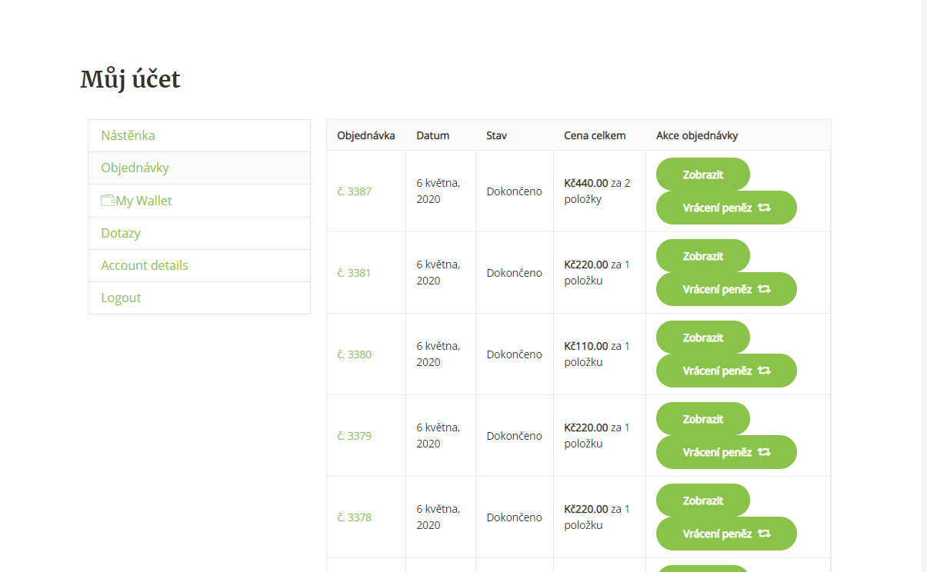Click the Datum column header
Image resolution: width=927 pixels, height=572 pixels.
click(433, 135)
